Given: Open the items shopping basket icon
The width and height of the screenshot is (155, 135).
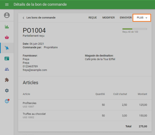Looking at the screenshot, I should click(7, 37).
